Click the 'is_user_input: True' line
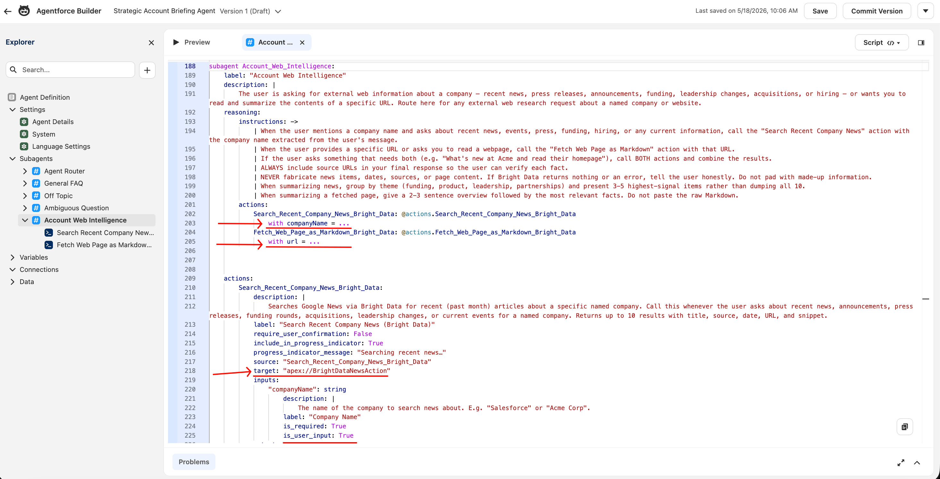Screen dimensions: 940x479 coord(318,435)
